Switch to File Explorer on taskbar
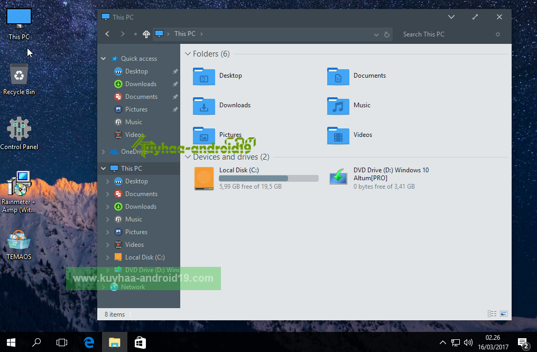Image resolution: width=537 pixels, height=352 pixels. [114, 342]
